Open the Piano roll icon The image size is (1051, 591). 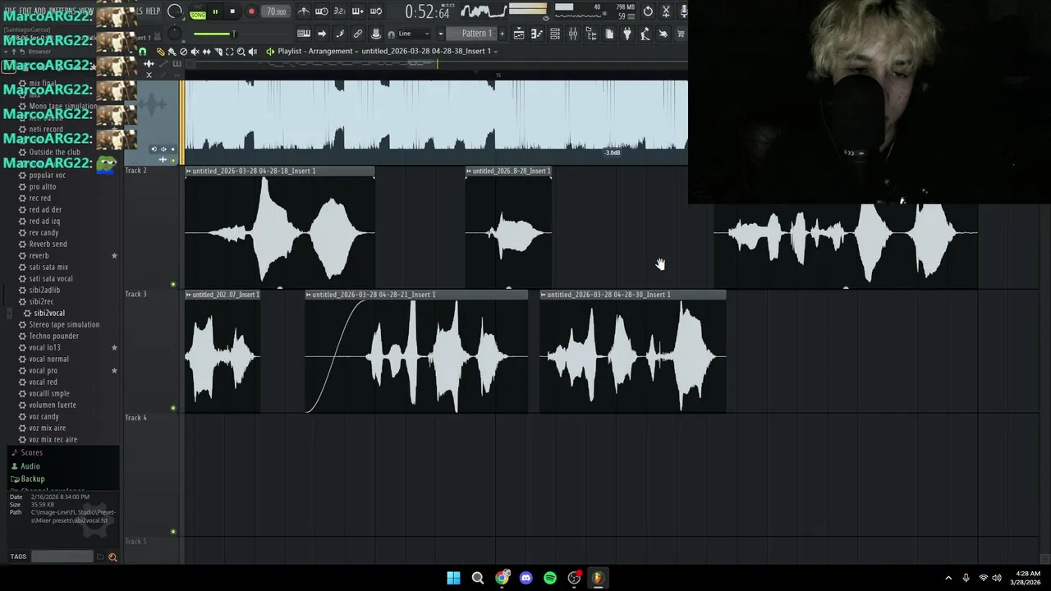click(537, 34)
